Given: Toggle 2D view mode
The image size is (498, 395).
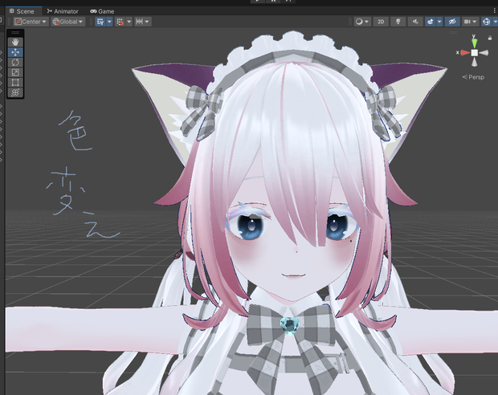Looking at the screenshot, I should coord(381,22).
